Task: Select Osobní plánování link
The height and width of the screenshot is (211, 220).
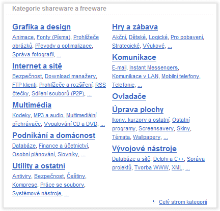Action: (x=34, y=154)
